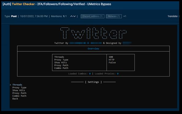The width and height of the screenshot is (182, 114).
Task: Expand the +1 additional tags
Action: (125, 16)
